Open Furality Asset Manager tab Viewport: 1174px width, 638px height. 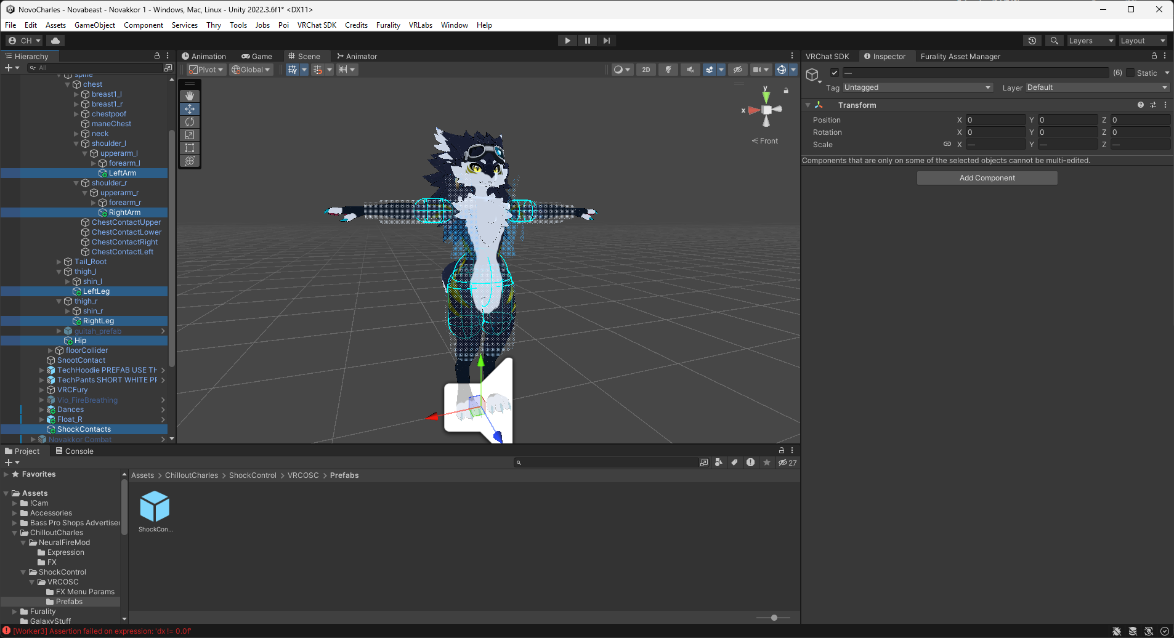[x=960, y=56]
